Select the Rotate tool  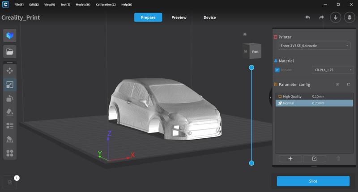(x=9, y=98)
